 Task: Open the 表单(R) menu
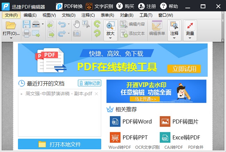coord(107,15)
